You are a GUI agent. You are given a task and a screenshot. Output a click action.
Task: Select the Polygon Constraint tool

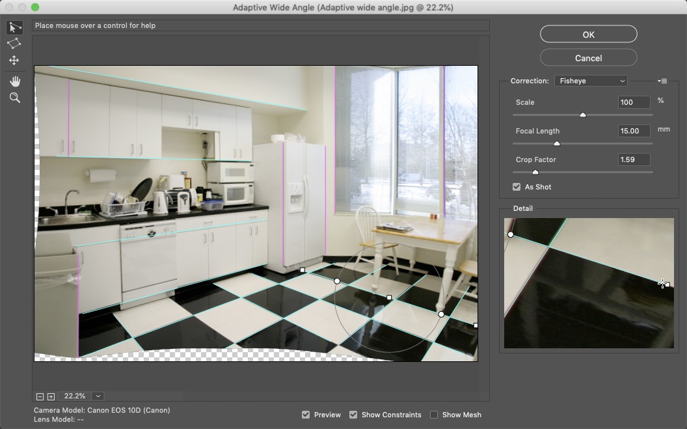14,44
